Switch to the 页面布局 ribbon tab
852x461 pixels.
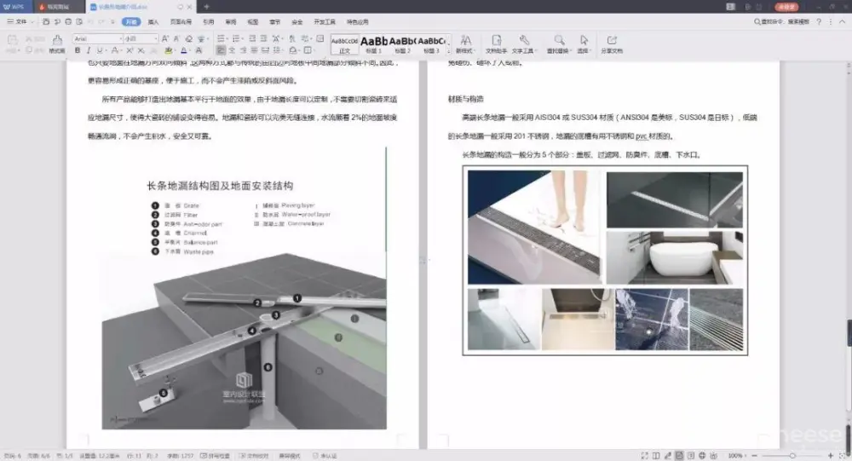[x=181, y=22]
